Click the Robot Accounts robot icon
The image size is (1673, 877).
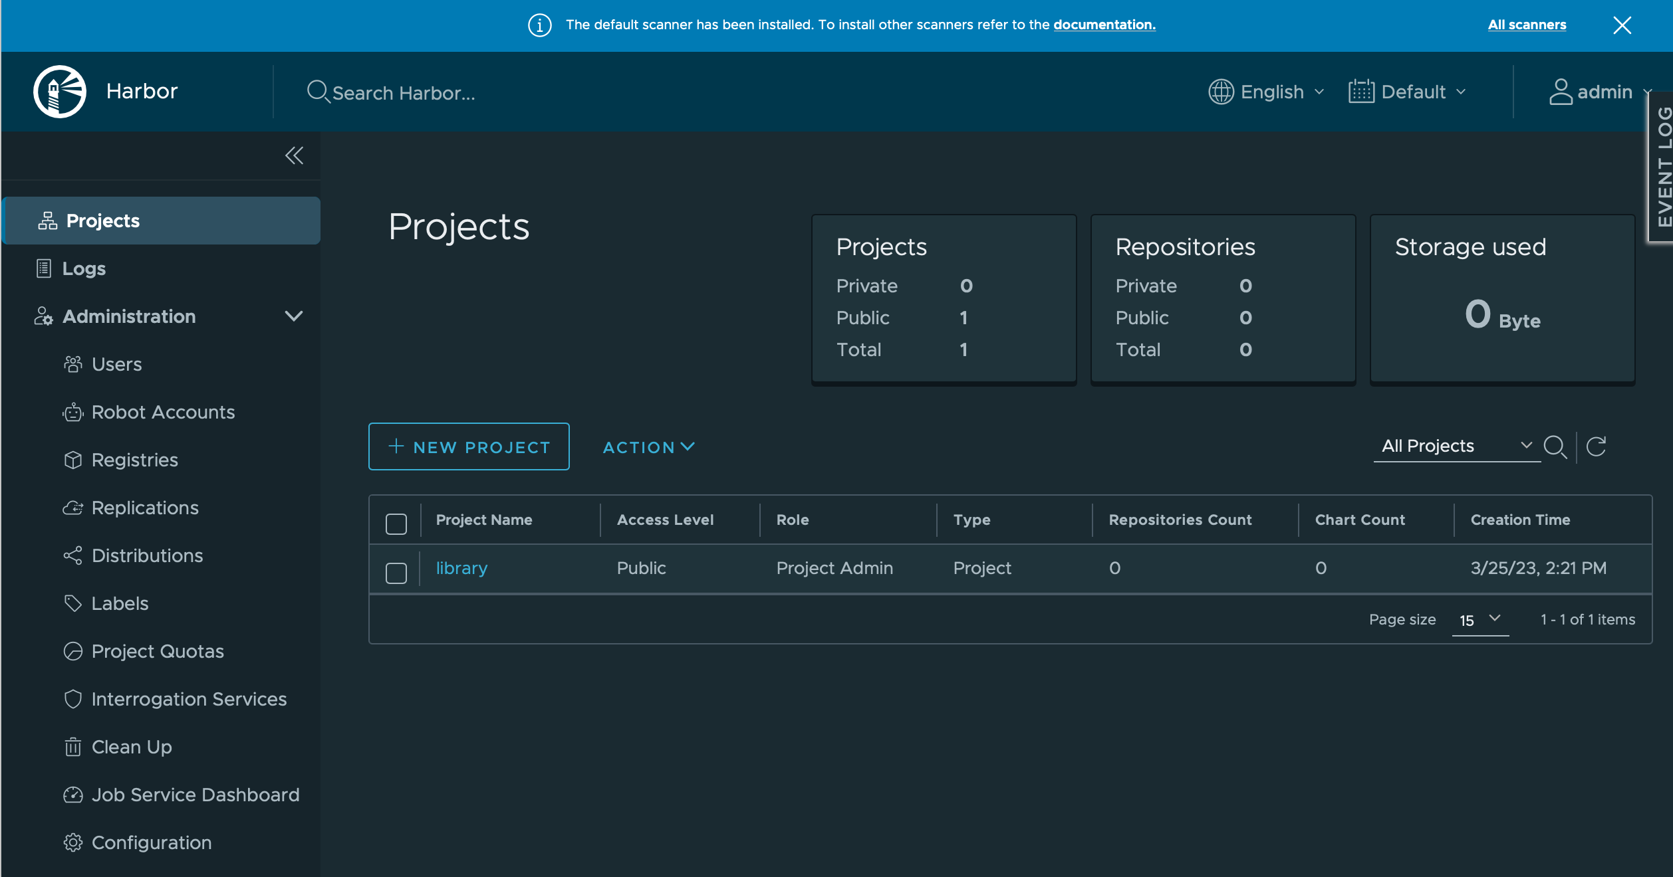coord(73,412)
